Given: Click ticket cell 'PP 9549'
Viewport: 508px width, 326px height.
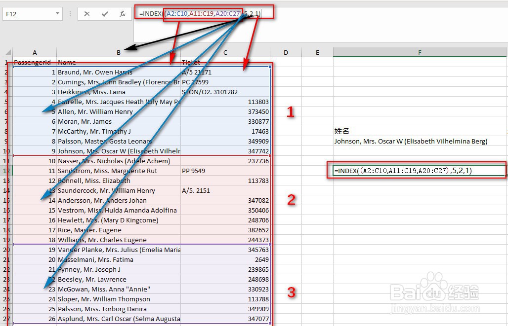Looking at the screenshot, I should (225, 171).
